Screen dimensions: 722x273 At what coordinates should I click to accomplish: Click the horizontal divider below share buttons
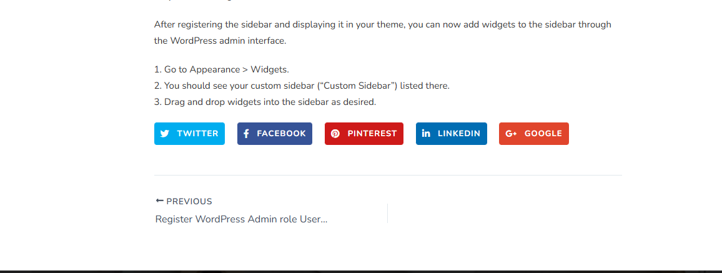click(388, 176)
